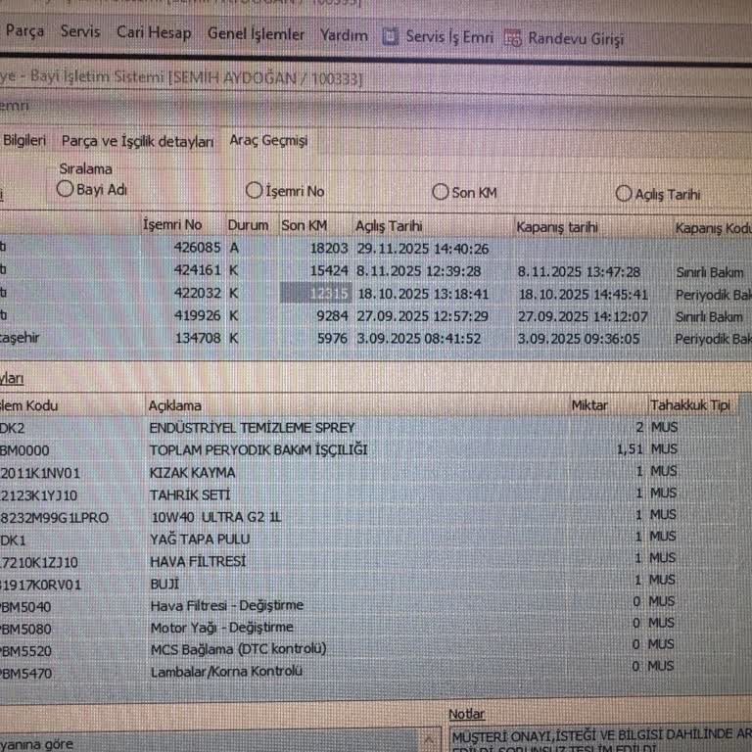Click closing date 3.09.2025 09:36:05

579,339
